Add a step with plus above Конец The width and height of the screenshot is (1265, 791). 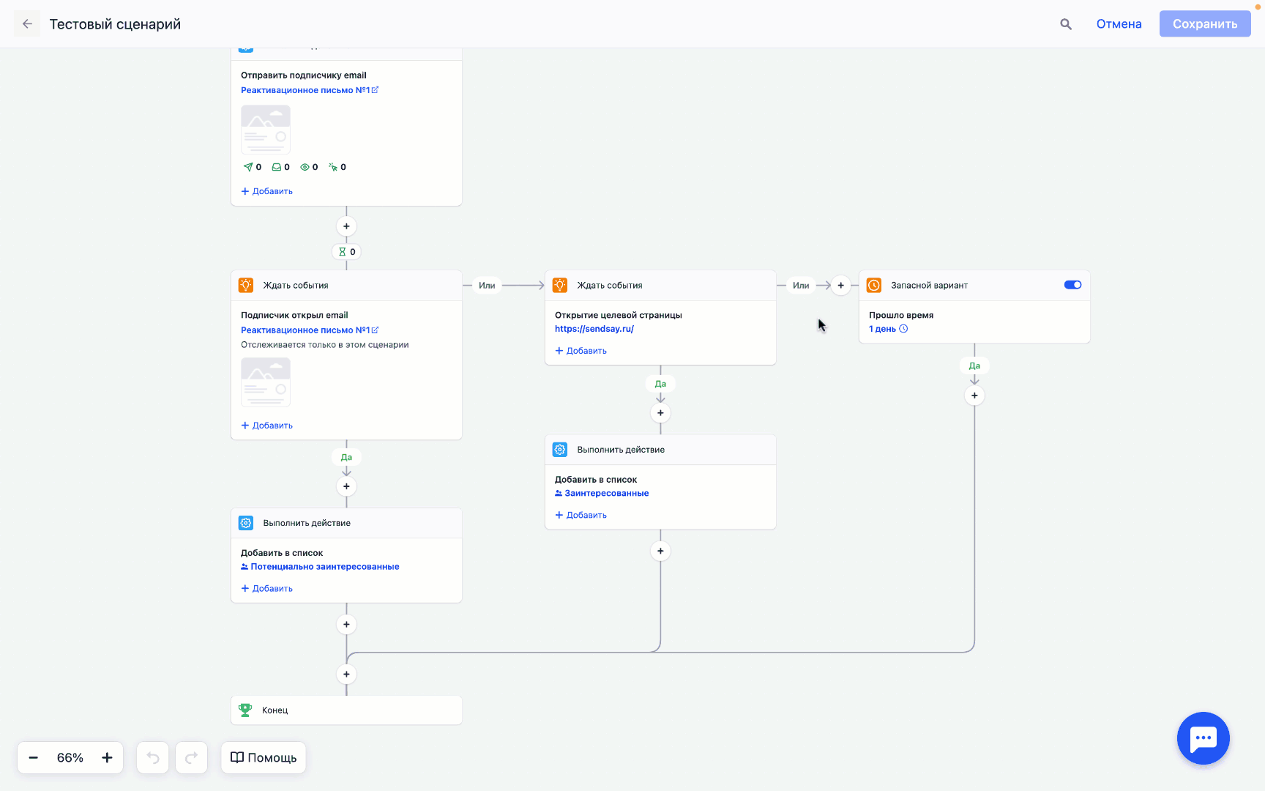346,674
